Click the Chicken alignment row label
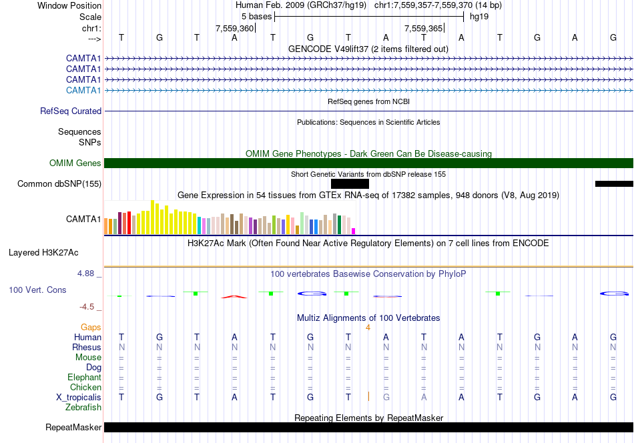Viewport: 634px width, 443px height. click(x=85, y=387)
